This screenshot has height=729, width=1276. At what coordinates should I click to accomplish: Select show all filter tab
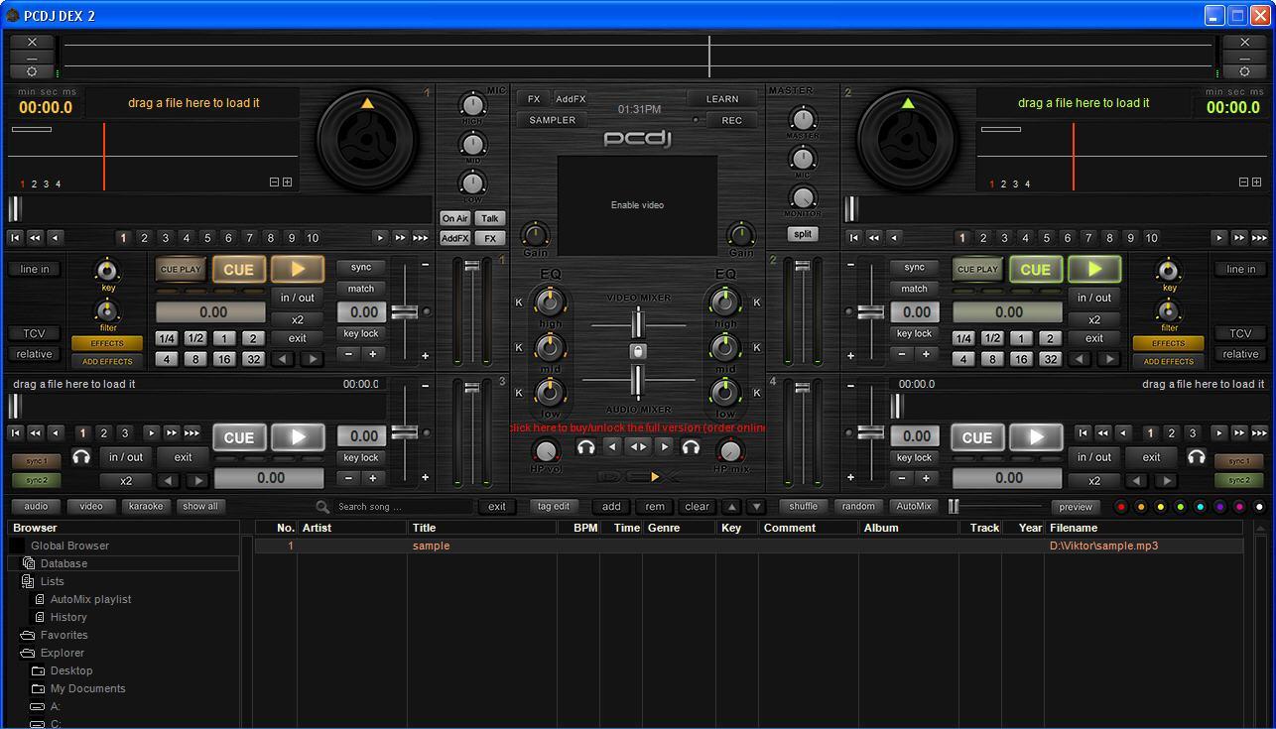pos(199,507)
